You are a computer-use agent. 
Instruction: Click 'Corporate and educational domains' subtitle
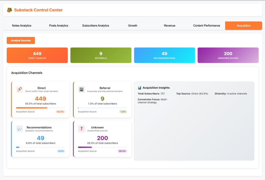[x=105, y=91]
